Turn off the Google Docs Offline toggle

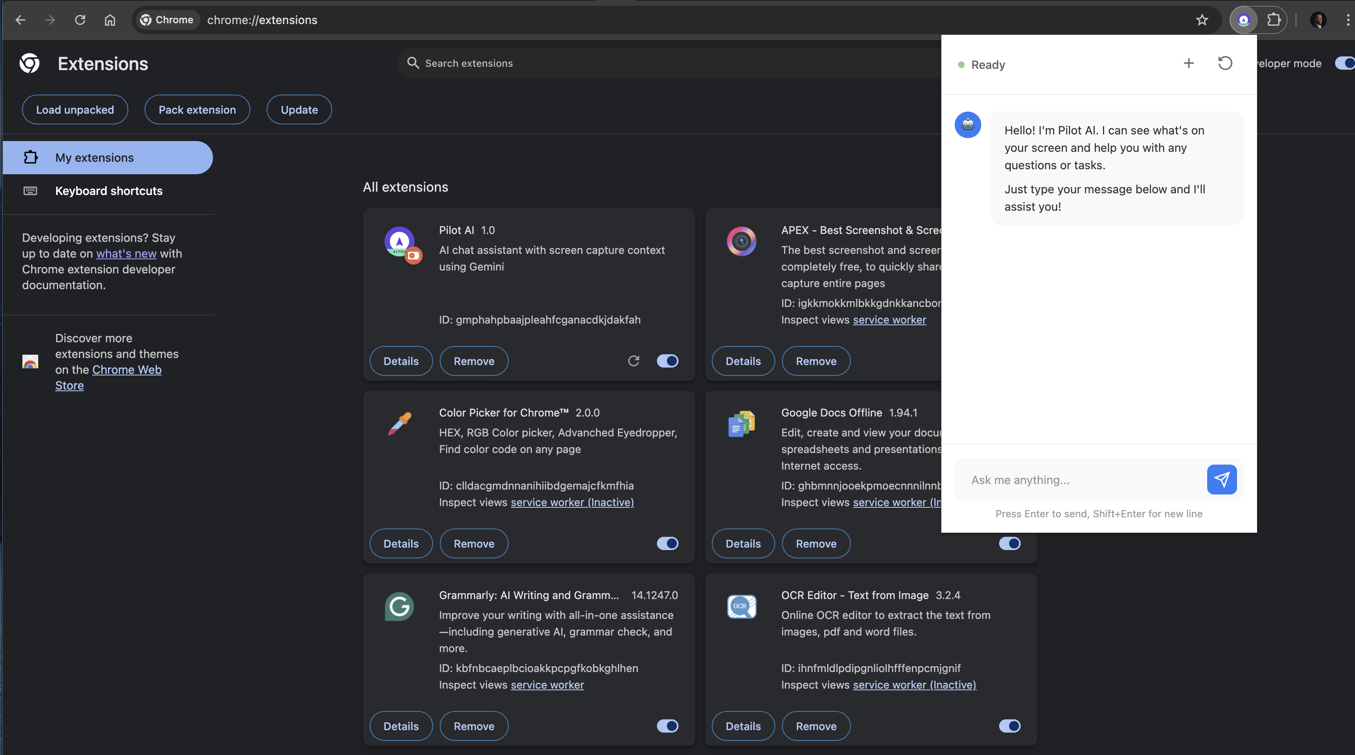pos(1010,543)
